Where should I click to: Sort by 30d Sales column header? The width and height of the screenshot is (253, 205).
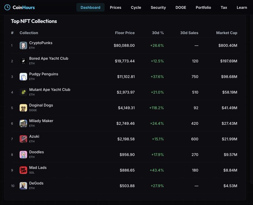click(189, 33)
